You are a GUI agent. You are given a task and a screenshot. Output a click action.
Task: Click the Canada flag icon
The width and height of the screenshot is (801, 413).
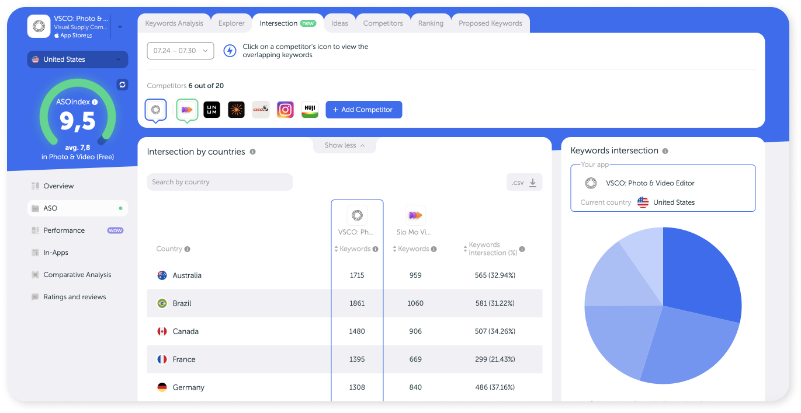[x=162, y=331]
